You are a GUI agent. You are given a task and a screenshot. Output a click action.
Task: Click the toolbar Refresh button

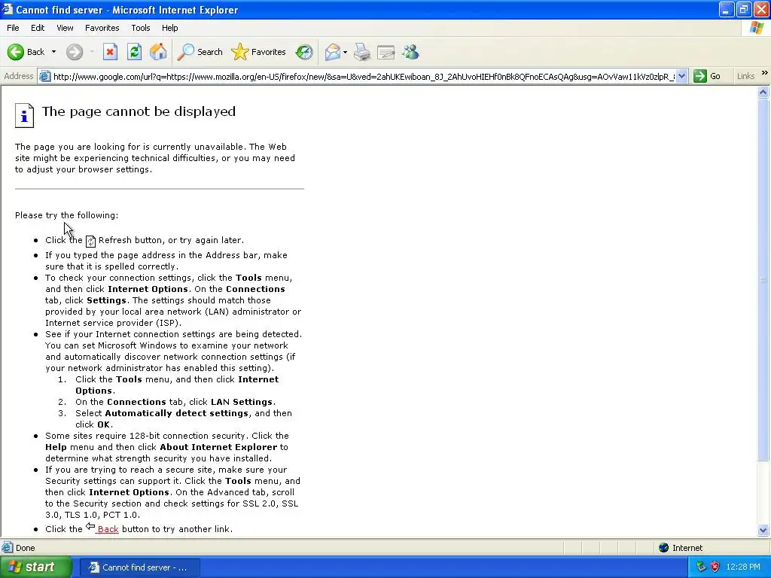[x=134, y=52]
